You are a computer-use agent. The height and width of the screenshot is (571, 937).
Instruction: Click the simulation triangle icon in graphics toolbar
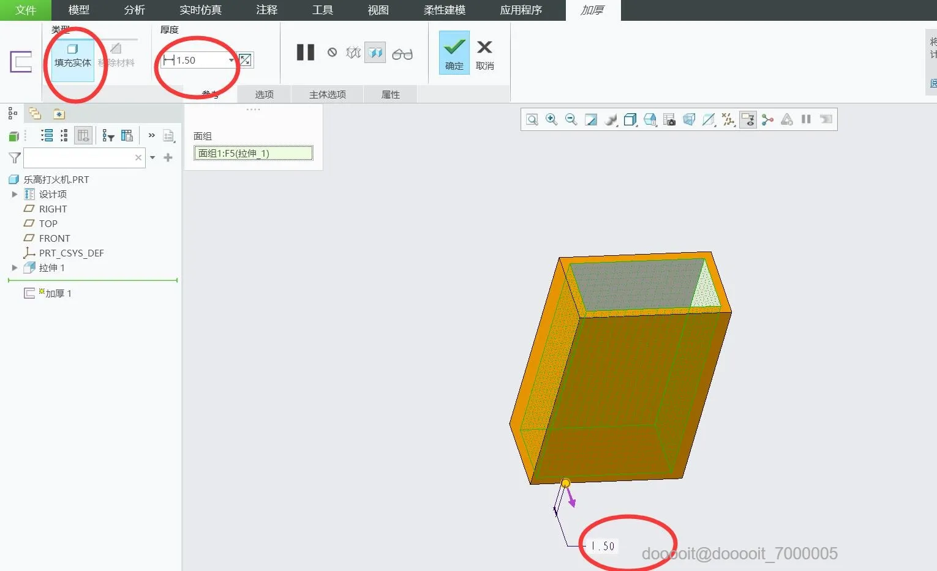(787, 119)
